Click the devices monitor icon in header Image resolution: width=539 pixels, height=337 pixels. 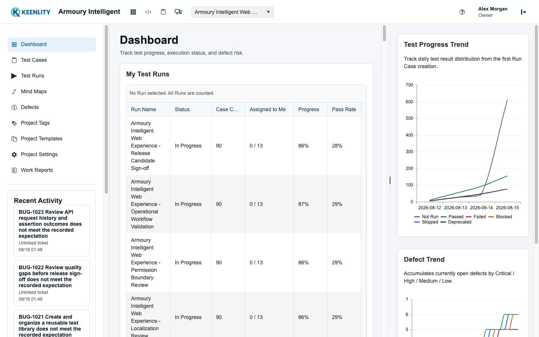(178, 12)
